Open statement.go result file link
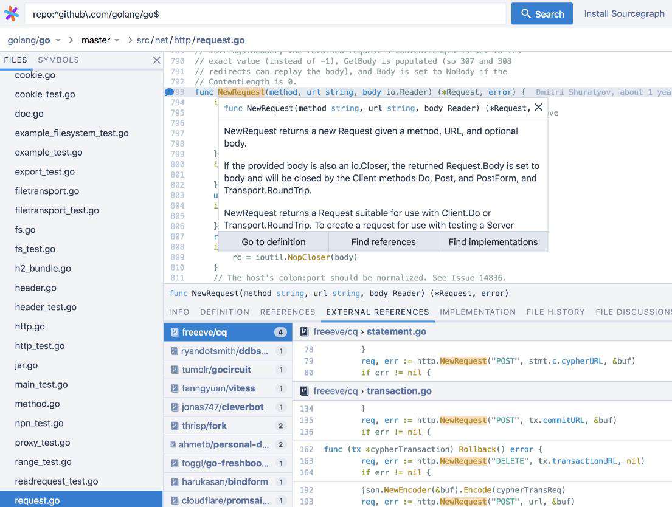Image resolution: width=672 pixels, height=507 pixels. pos(397,332)
